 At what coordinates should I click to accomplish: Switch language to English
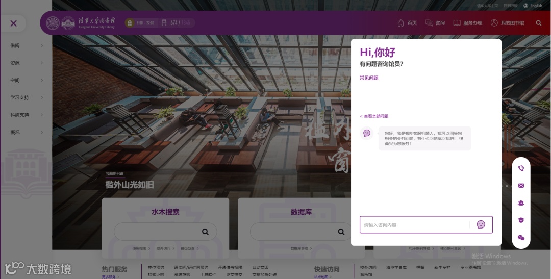point(536,6)
